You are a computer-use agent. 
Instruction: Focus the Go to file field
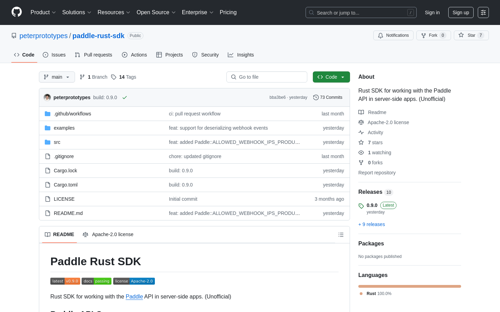[267, 77]
